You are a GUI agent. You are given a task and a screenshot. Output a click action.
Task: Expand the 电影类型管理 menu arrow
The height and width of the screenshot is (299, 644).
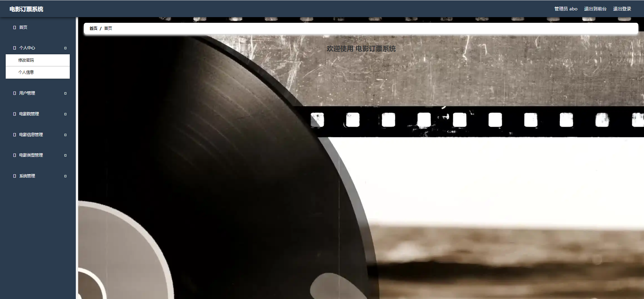click(65, 156)
